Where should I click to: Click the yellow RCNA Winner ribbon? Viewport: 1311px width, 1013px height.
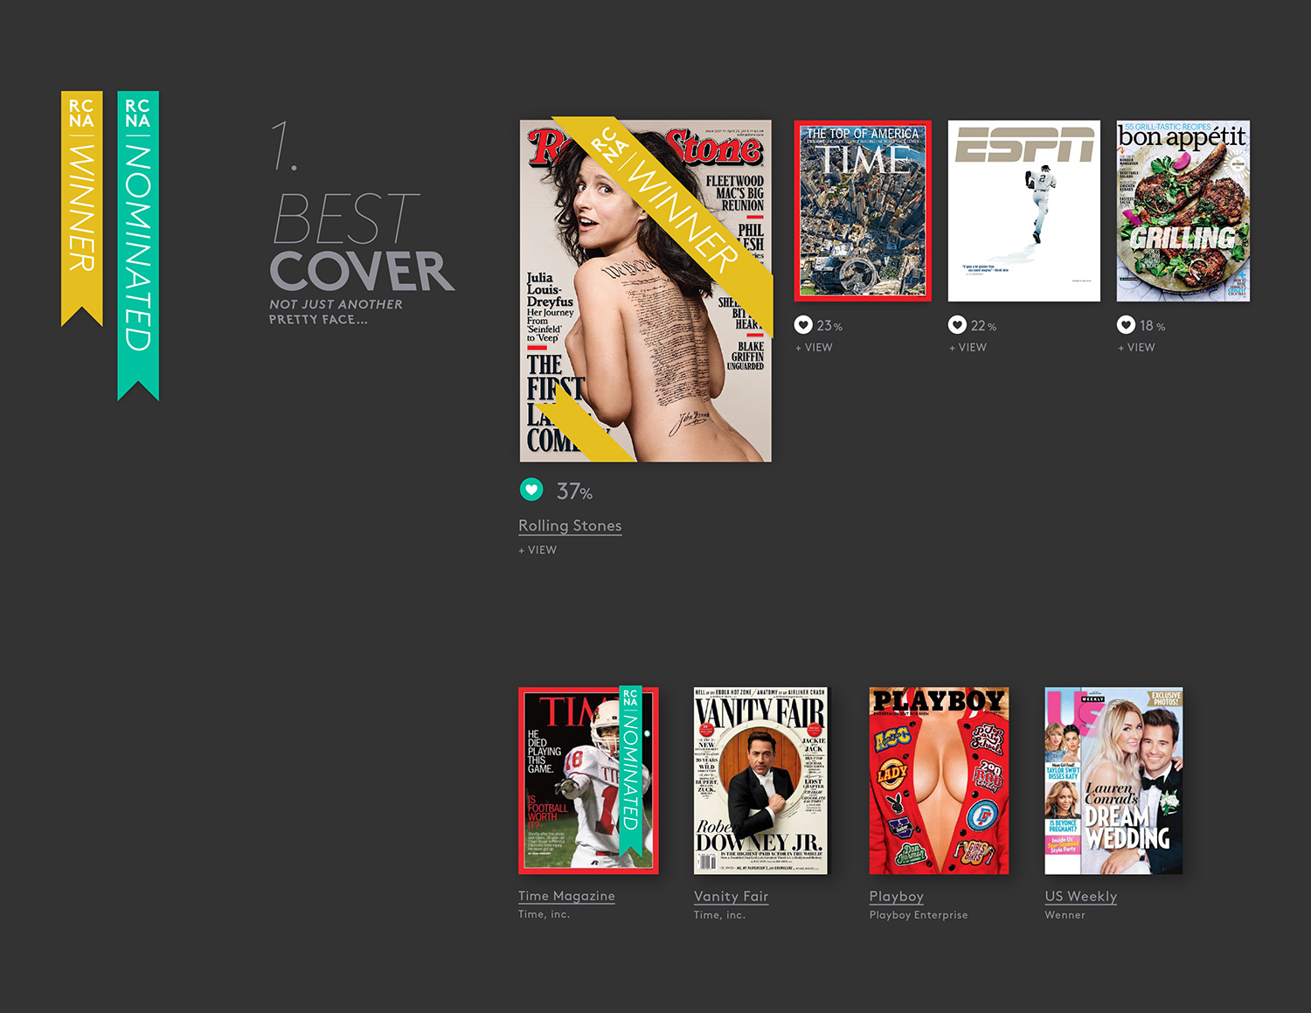tap(81, 208)
